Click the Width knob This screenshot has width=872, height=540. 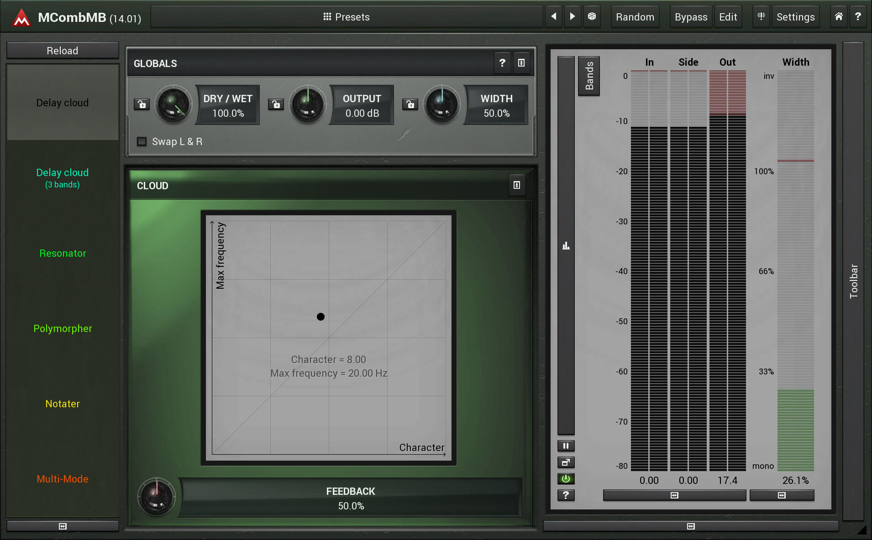(x=441, y=104)
